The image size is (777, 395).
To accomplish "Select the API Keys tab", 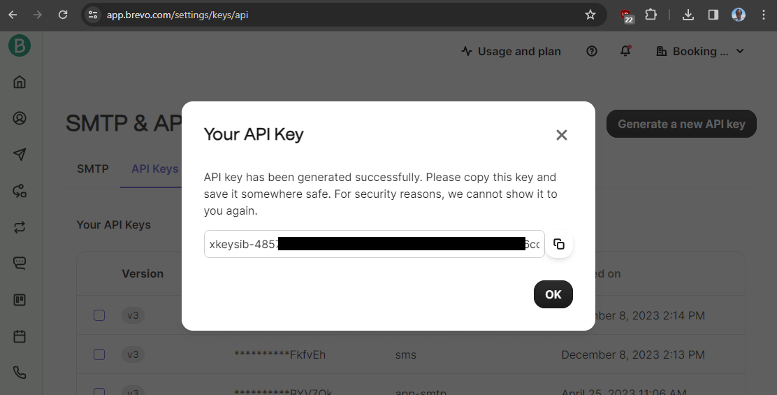I will (x=154, y=169).
